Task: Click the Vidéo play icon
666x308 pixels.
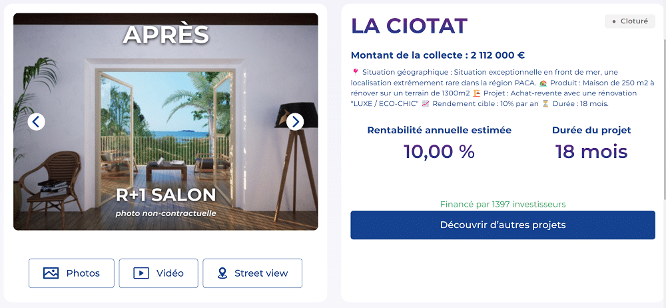Action: 141,273
